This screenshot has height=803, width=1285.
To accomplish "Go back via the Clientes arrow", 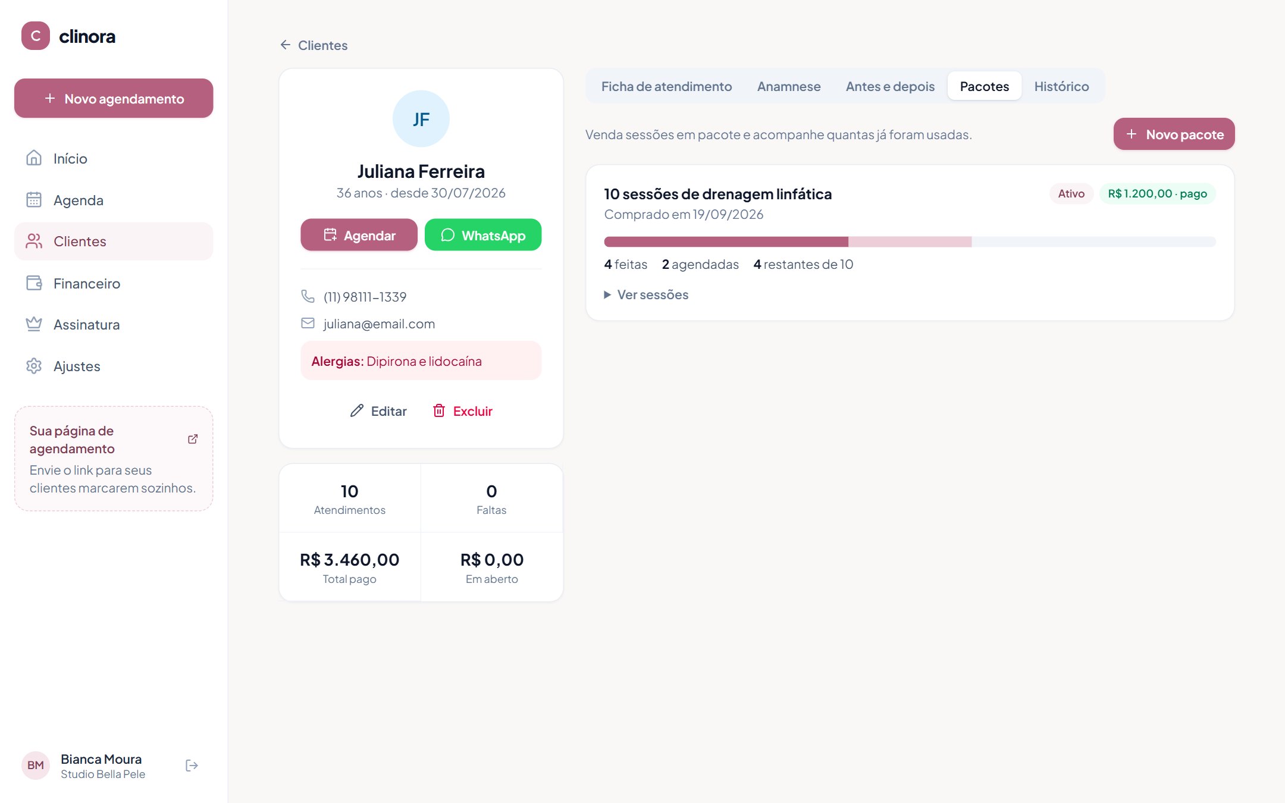I will [x=314, y=45].
